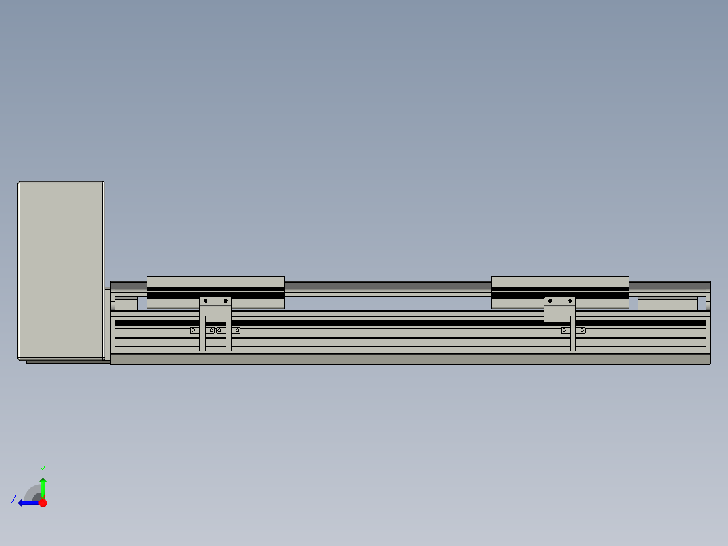The image size is (728, 546).
Task: Click a fastener on the lower rail profile
Action: point(193,330)
